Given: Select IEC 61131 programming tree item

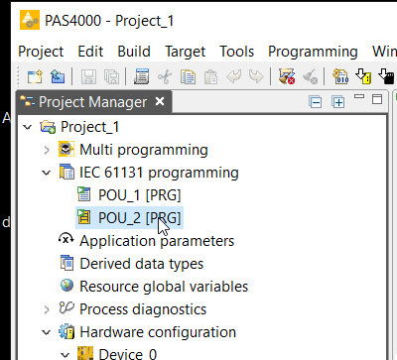Looking at the screenshot, I should [159, 173].
